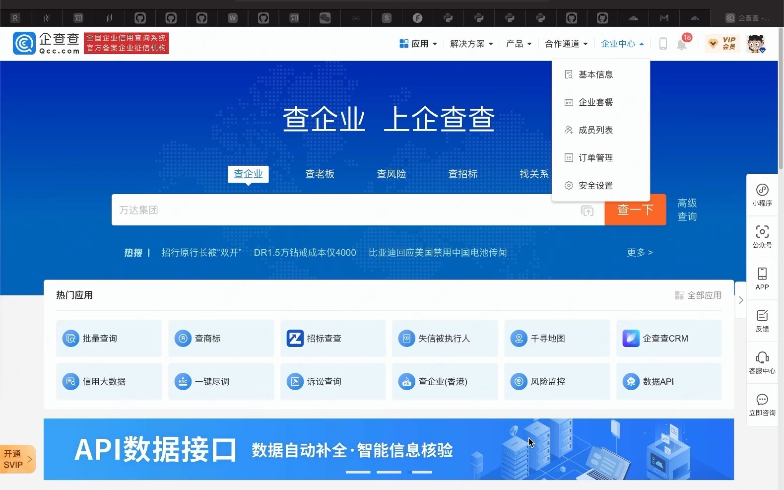Click the page vertical scrollbar

tap(781, 99)
